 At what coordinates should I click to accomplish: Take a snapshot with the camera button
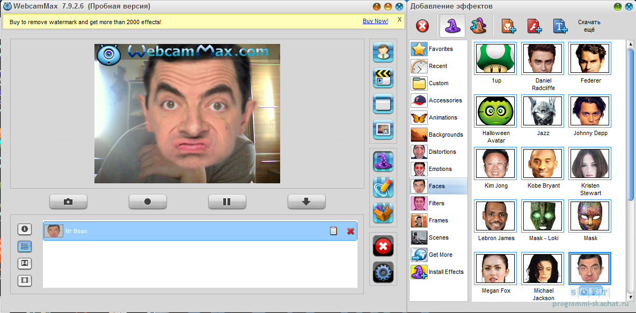tap(68, 202)
